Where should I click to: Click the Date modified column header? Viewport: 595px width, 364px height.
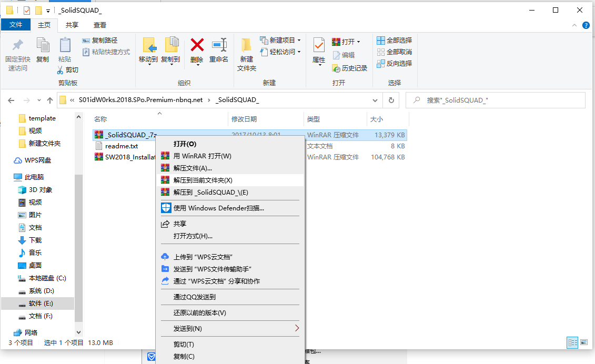coord(266,119)
